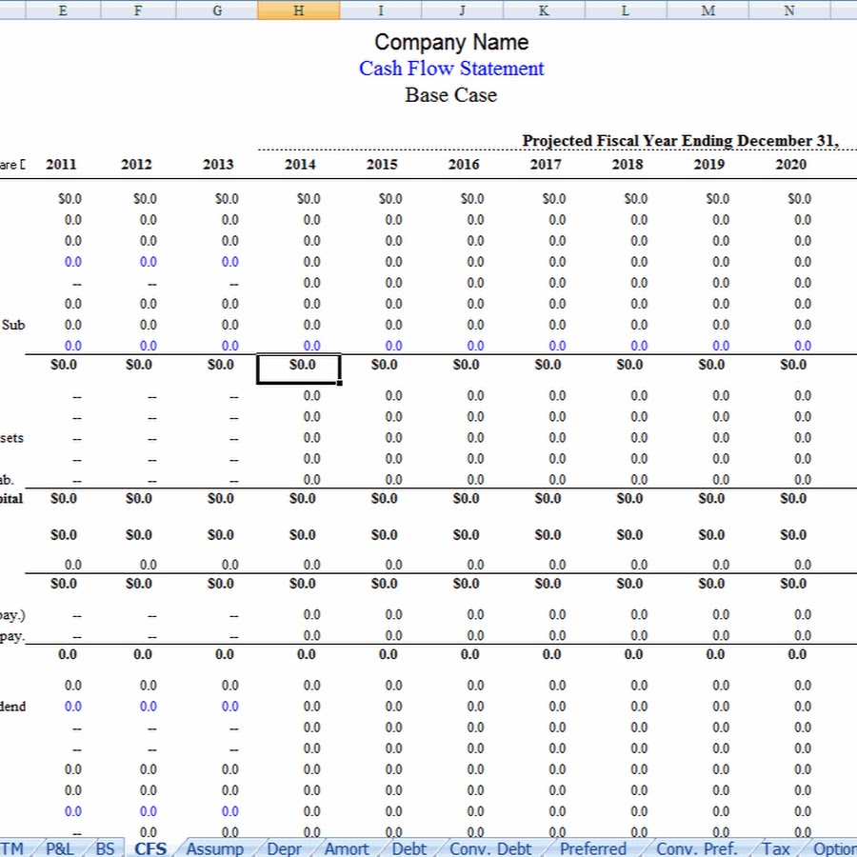The width and height of the screenshot is (857, 857).
Task: Click the Company Name title cell
Action: click(451, 42)
